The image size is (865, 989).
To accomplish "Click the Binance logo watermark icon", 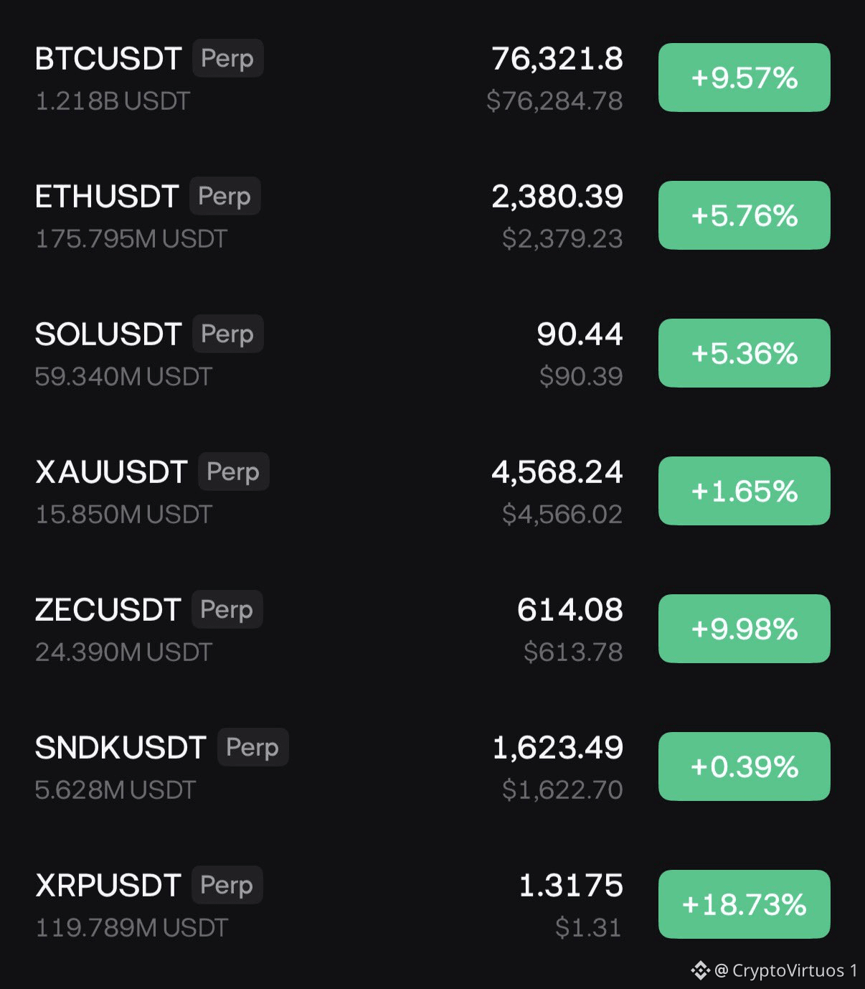I will point(700,971).
